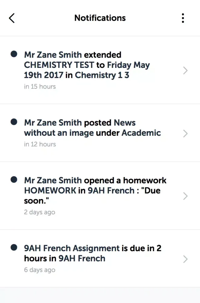The height and width of the screenshot is (303, 200).
Task: Click unread dot for French Assignment due
Action: point(14,248)
